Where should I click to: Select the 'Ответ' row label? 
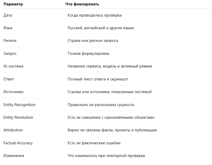click(x=9, y=79)
